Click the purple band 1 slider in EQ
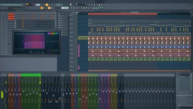Image resolution: width=193 pixels, height=109 pixels. pos(48,41)
